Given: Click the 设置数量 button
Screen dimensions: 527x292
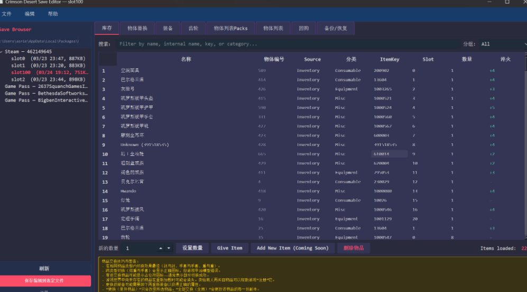Looking at the screenshot, I should coord(192,248).
